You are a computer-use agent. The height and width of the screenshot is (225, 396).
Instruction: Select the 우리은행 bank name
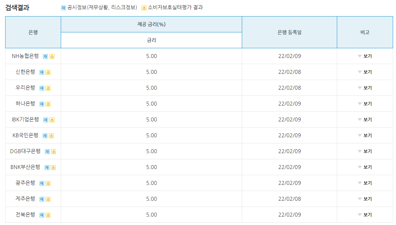25,88
